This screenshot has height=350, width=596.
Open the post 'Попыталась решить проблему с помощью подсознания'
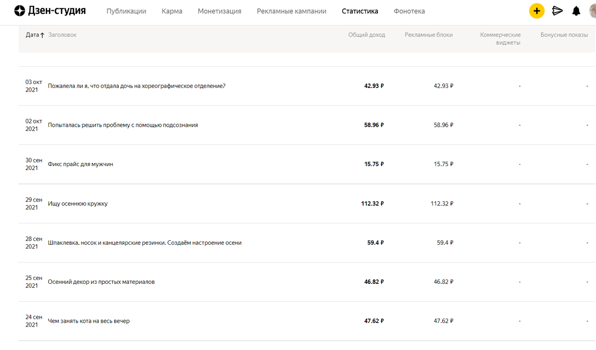[124, 125]
